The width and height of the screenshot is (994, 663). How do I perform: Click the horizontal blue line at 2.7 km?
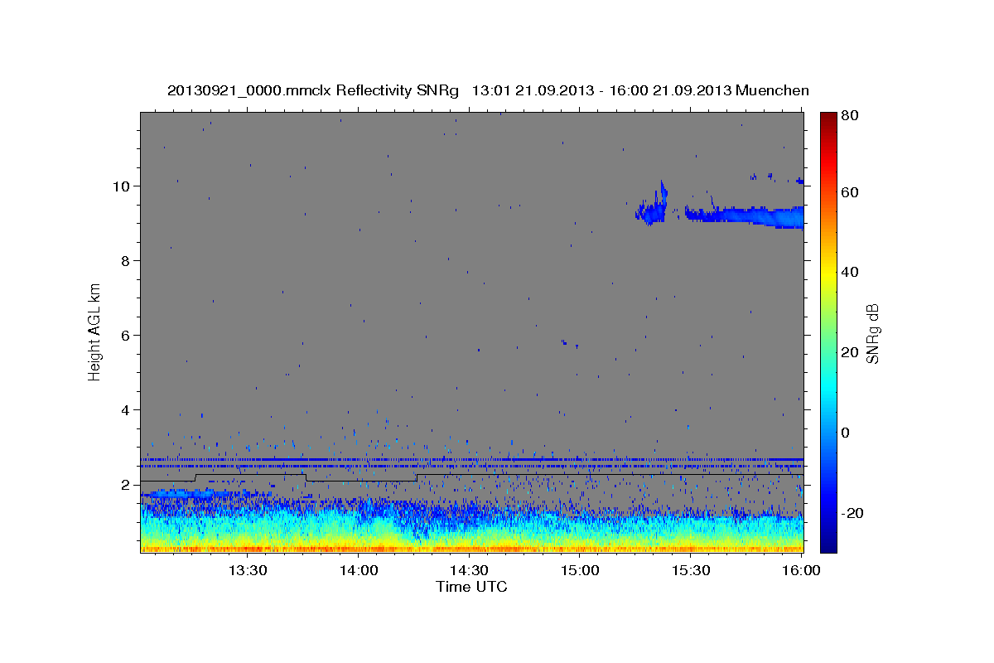point(472,459)
